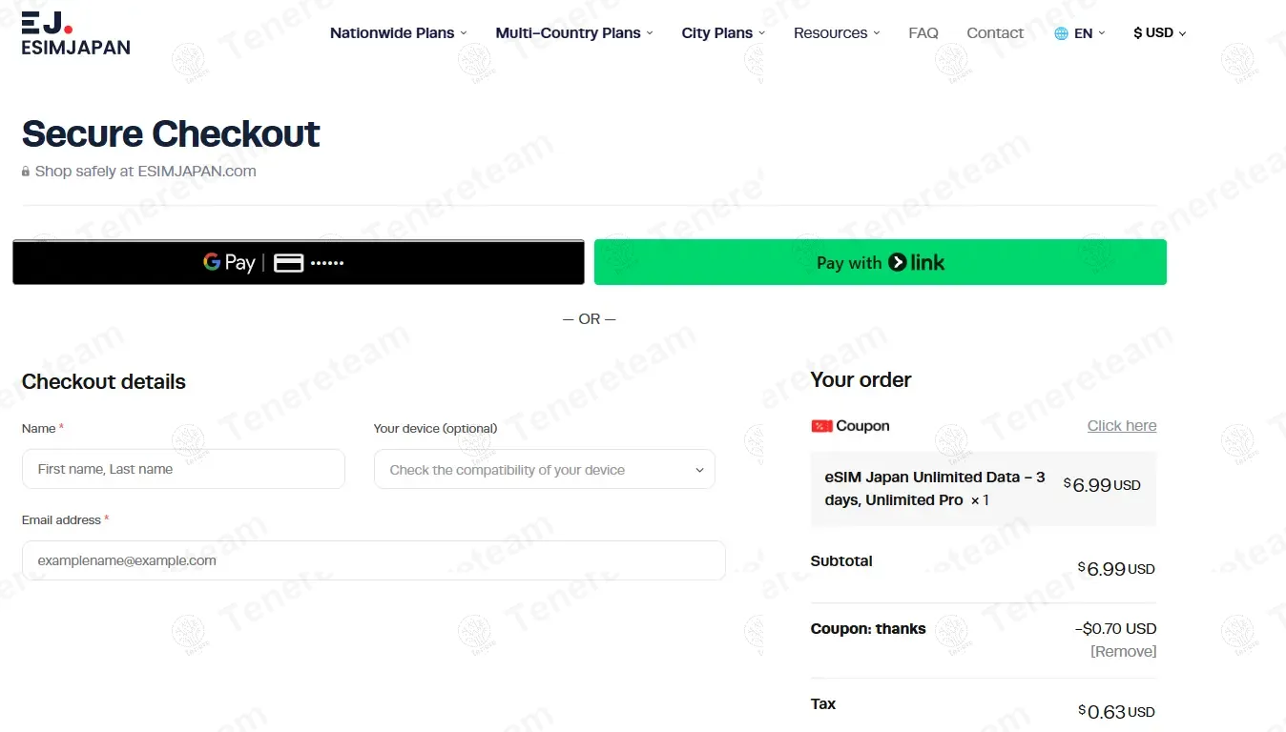The image size is (1286, 732).
Task: Click the ESIMJAPAN logo
Action: point(75,33)
